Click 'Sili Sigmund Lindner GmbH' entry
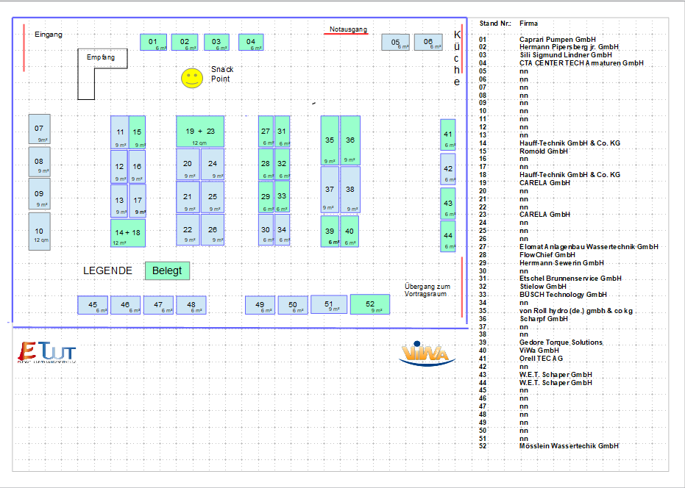The image size is (685, 488). tap(566, 55)
